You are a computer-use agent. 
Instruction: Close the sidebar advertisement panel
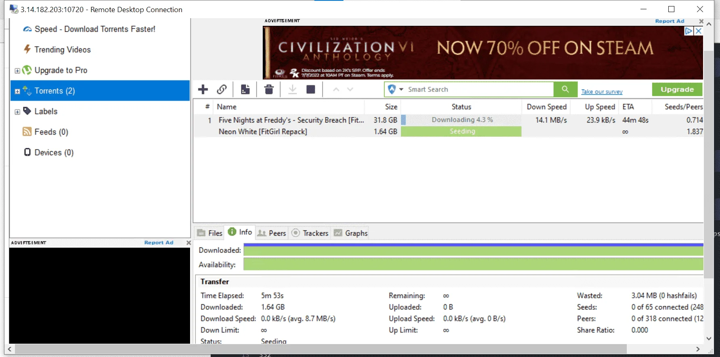188,243
